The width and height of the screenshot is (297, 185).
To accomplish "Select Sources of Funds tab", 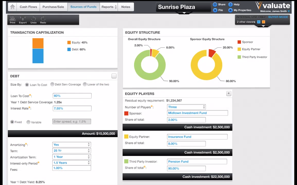I will [83, 7].
